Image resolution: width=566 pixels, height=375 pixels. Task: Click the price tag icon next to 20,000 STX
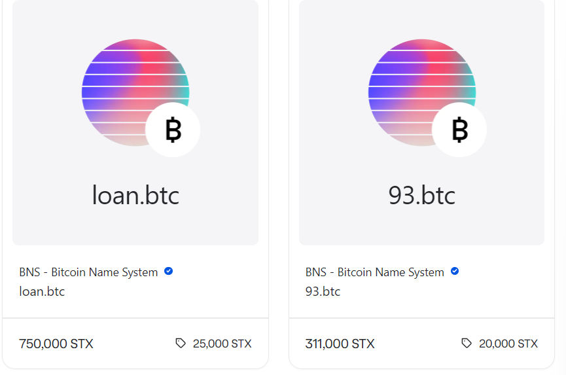pyautogui.click(x=467, y=343)
